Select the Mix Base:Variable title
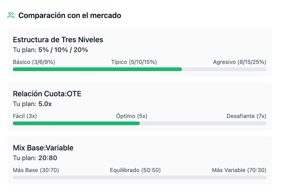 [43, 148]
